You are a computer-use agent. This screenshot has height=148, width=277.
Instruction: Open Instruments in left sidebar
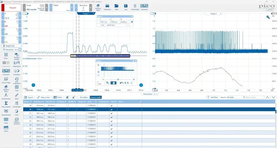(6, 72)
